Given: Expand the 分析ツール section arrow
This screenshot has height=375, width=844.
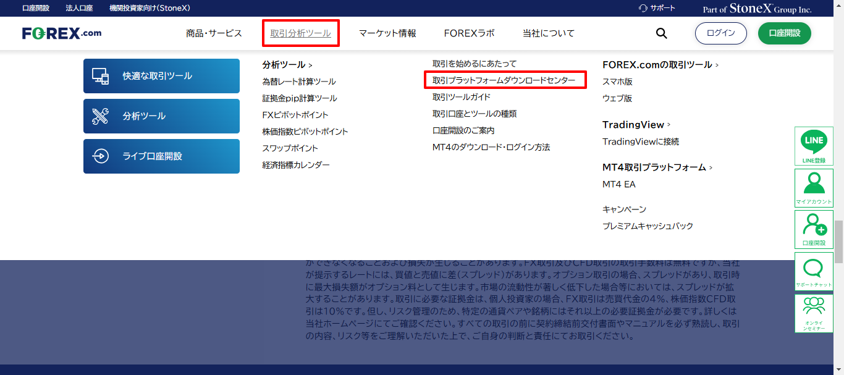Looking at the screenshot, I should tap(310, 65).
